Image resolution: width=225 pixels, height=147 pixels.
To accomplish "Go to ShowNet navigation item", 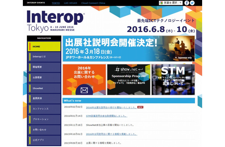I will click(44, 88).
